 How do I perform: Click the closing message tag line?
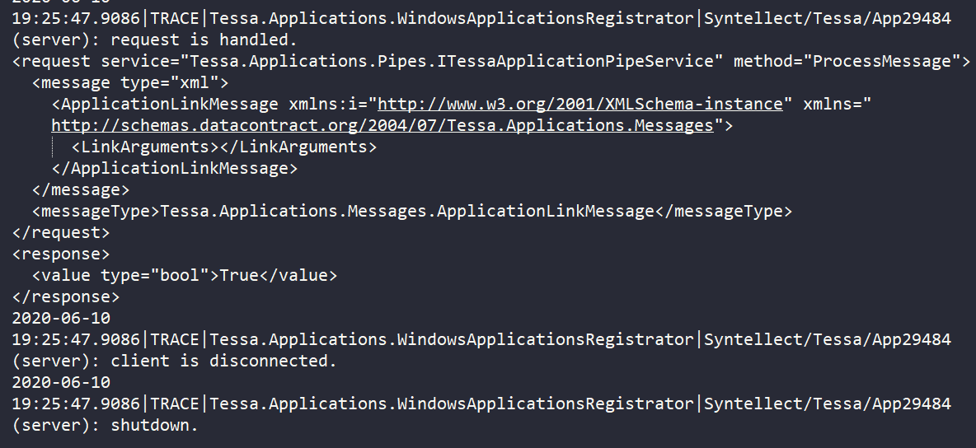81,189
